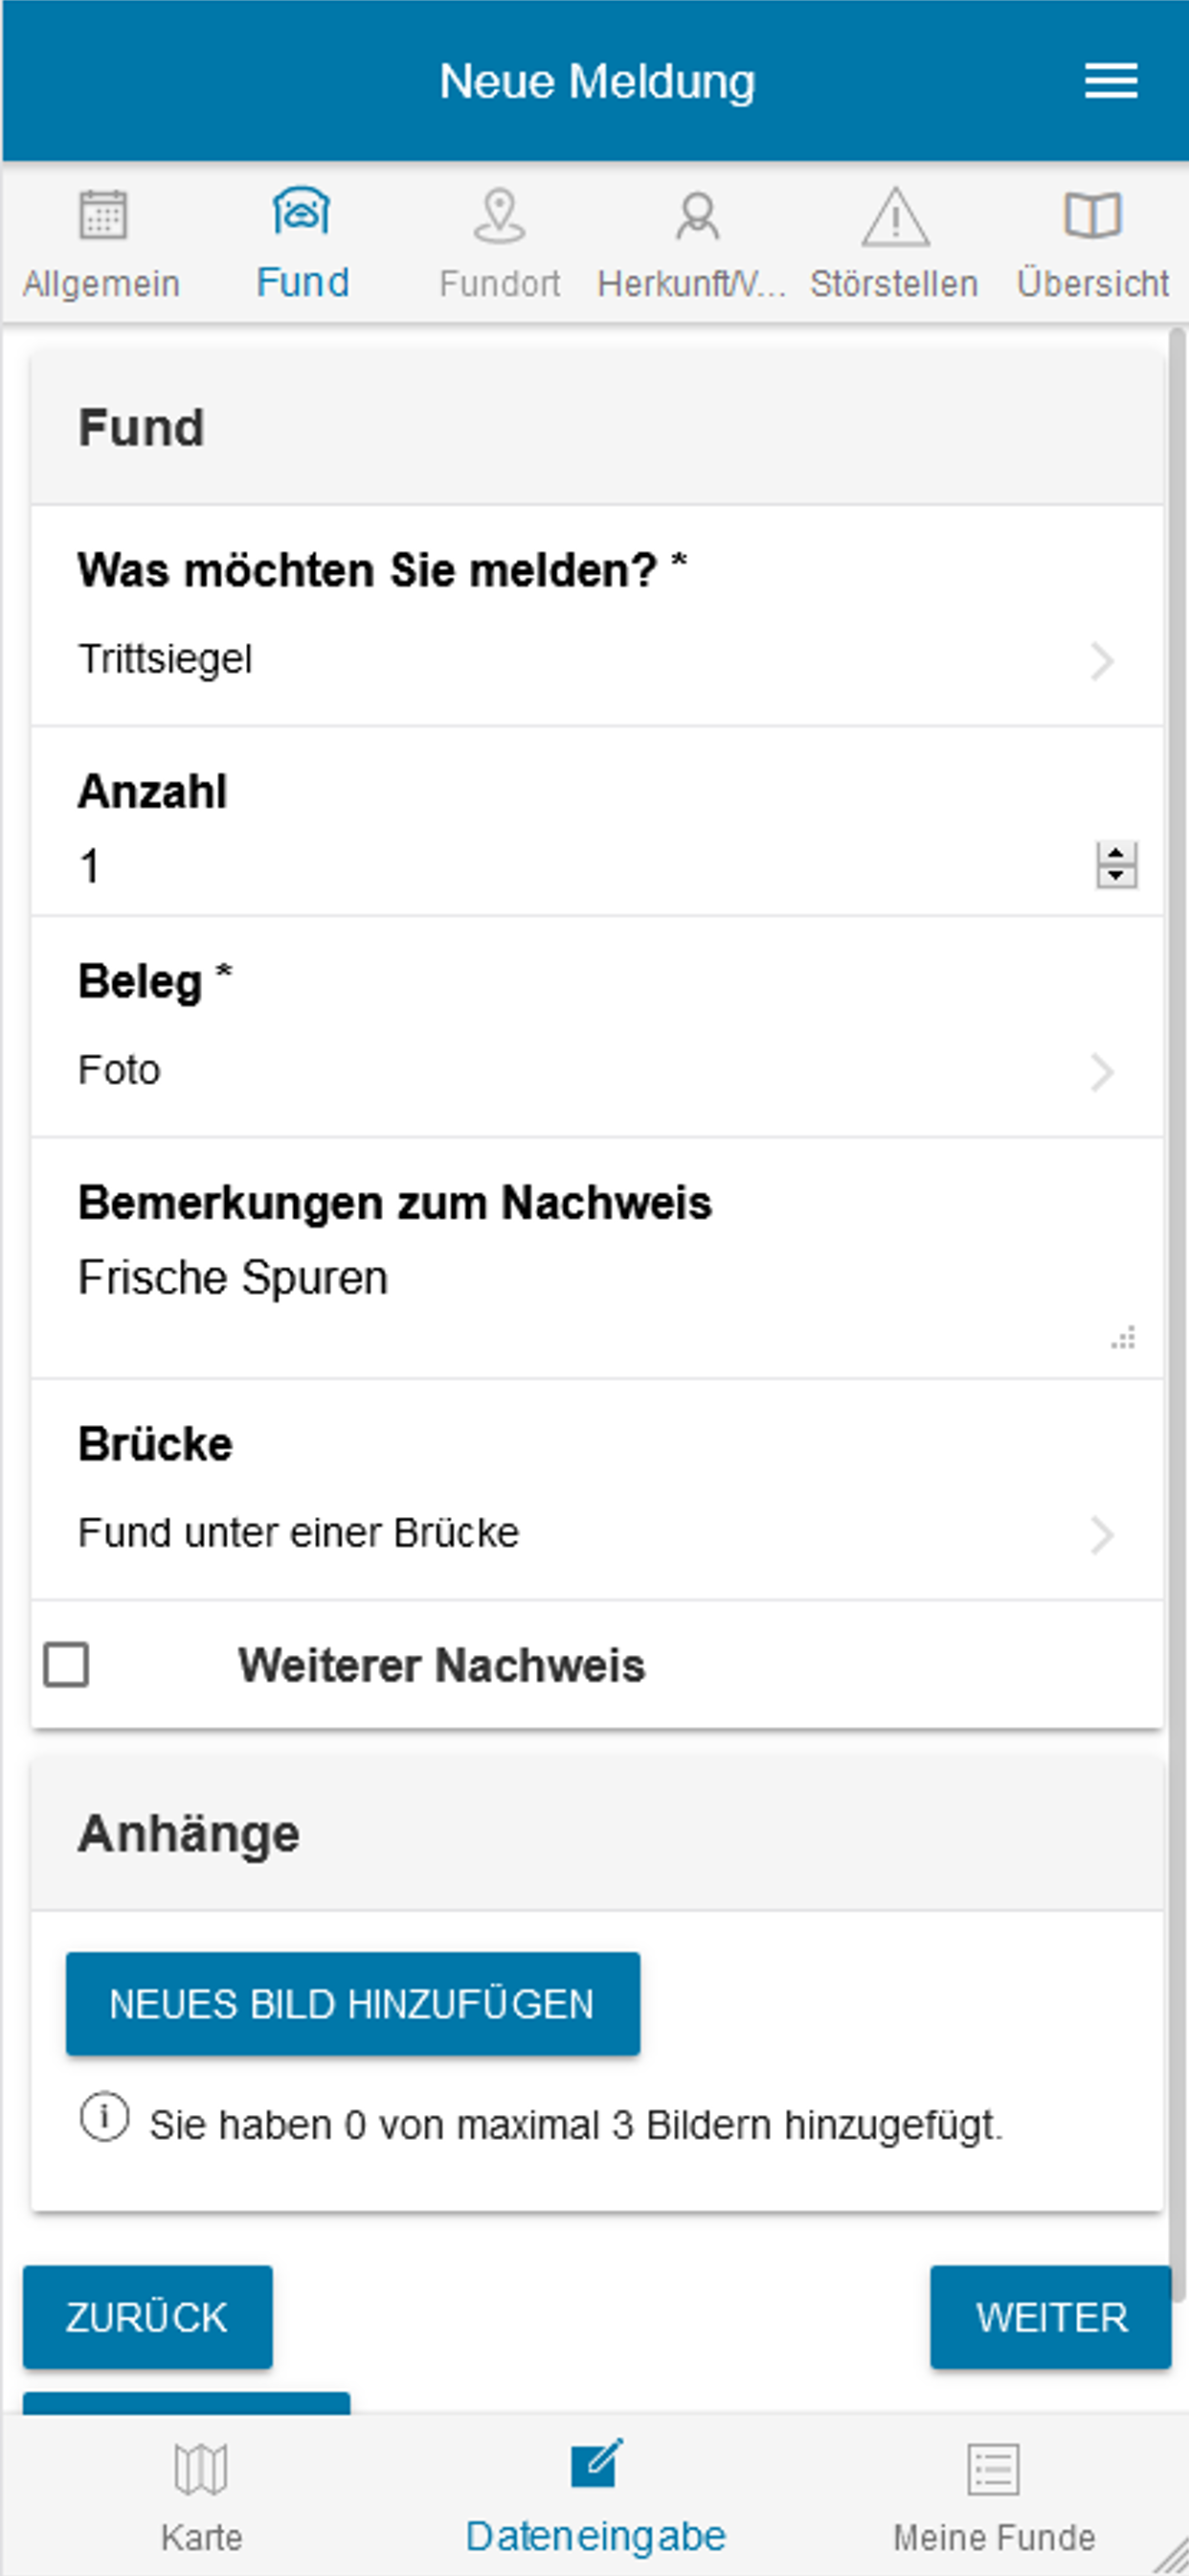Screen dimensions: 1189x2576
Task: Increase Anzahl with stepper up arrow
Action: (x=1116, y=855)
